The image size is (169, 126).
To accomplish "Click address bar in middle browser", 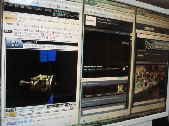I will pyautogui.click(x=102, y=5).
